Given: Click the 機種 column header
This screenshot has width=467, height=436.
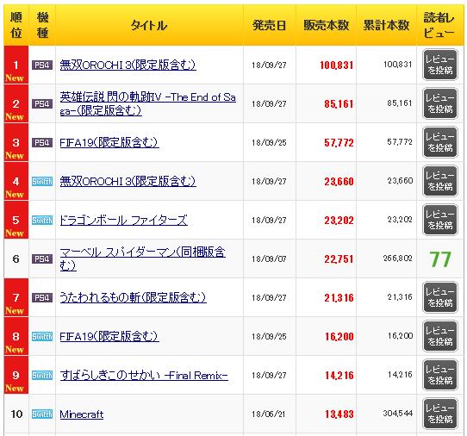Looking at the screenshot, I should tap(42, 25).
